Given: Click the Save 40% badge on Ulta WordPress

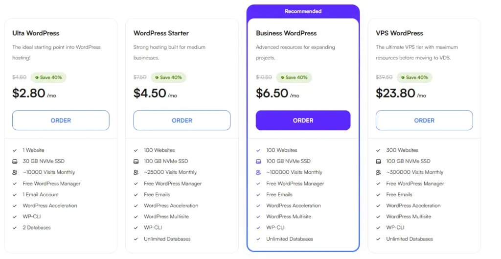Looking at the screenshot, I should tap(48, 77).
